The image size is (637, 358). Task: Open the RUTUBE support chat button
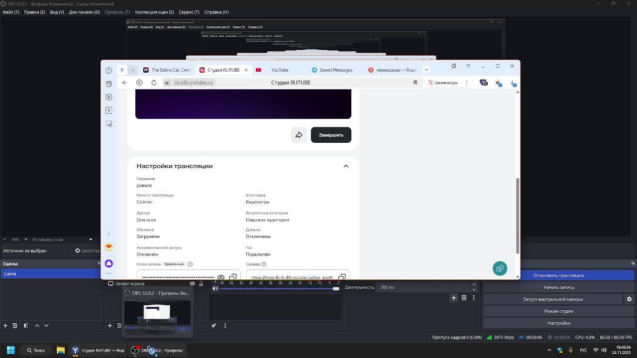[x=500, y=268]
